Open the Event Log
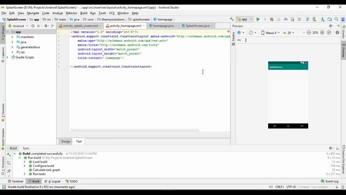The width and height of the screenshot is (346, 195). click(330, 181)
